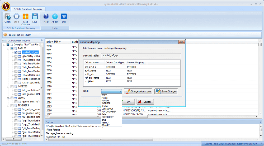Uncheck the spatial_ref_sys table checkbox
This screenshot has width=264, height=146.
pos(16,52)
